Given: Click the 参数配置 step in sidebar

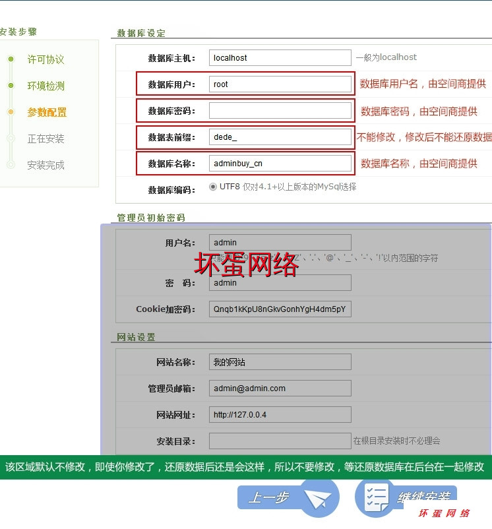Looking at the screenshot, I should [x=47, y=112].
